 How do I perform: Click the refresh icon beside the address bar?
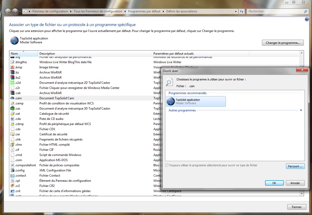click(242, 11)
